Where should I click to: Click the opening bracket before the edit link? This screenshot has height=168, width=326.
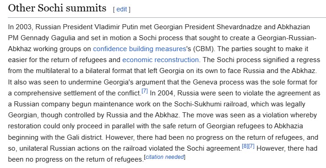114,10
